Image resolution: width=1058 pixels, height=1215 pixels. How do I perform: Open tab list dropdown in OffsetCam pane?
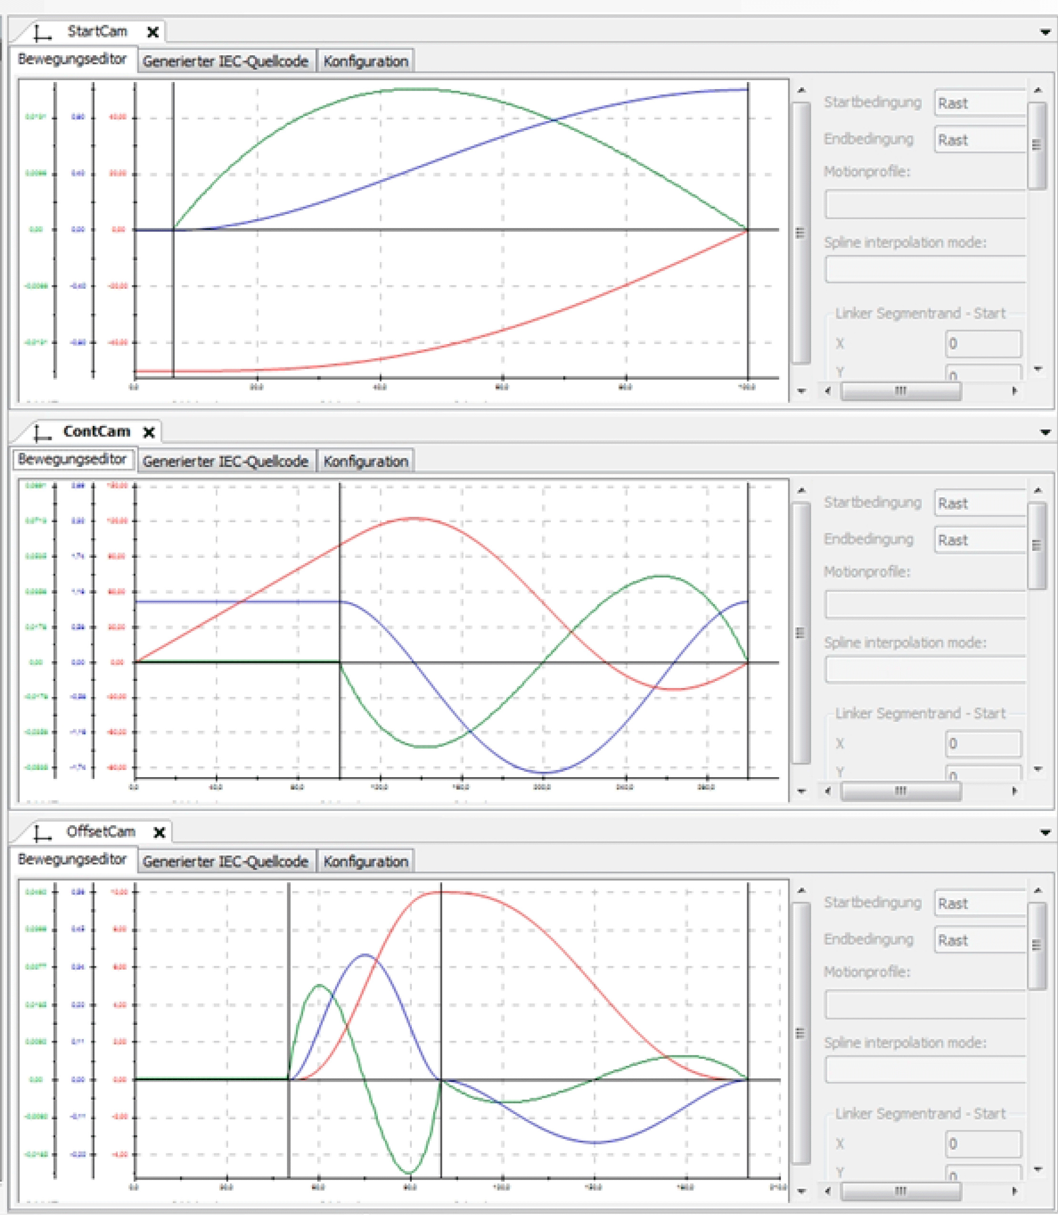1045,832
